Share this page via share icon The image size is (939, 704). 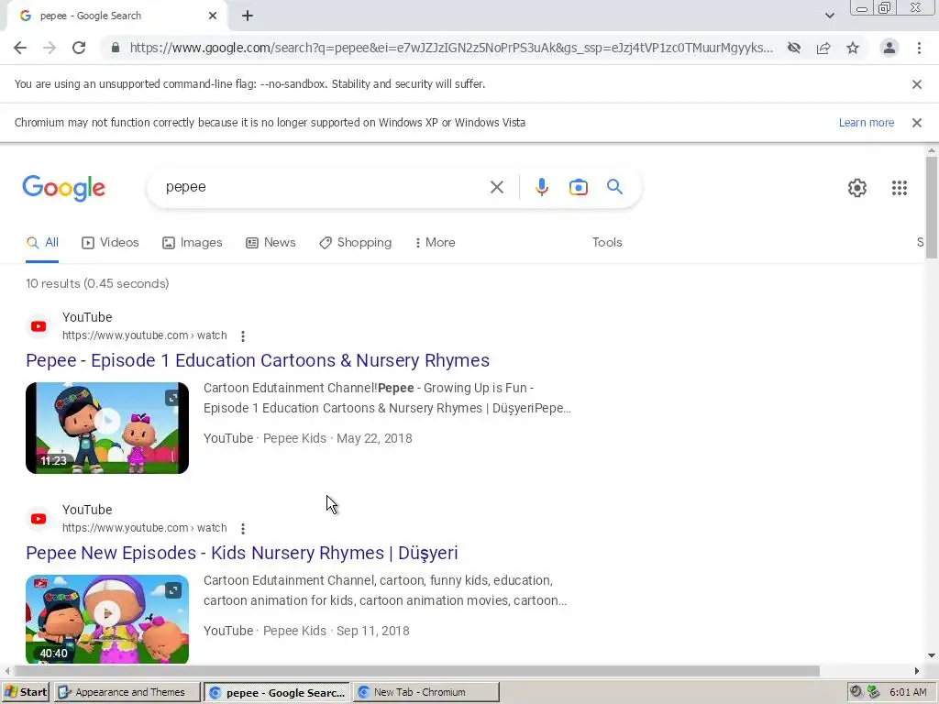[823, 48]
